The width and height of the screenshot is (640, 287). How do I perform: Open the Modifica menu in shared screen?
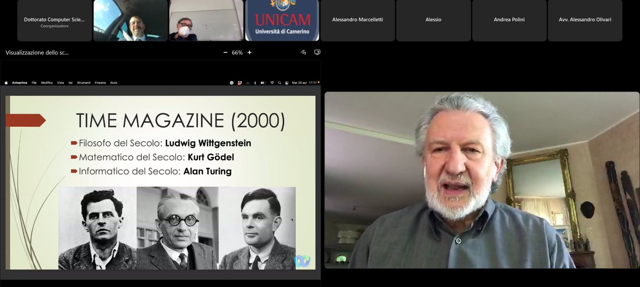(47, 83)
